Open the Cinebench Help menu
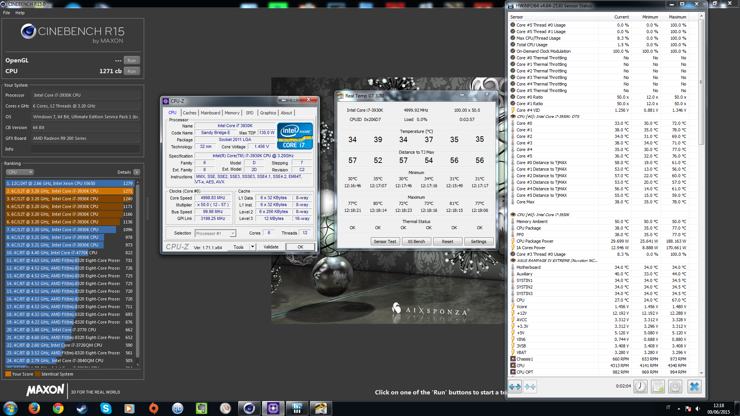 coord(20,13)
